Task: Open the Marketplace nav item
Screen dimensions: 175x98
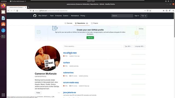Action: pos(75,16)
